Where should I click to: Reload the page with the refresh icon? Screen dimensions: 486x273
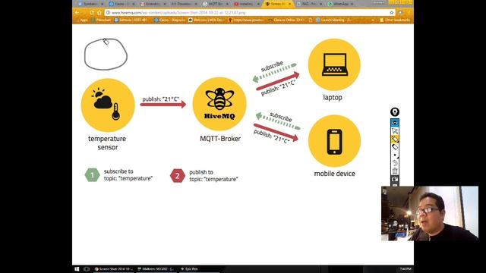[92, 13]
